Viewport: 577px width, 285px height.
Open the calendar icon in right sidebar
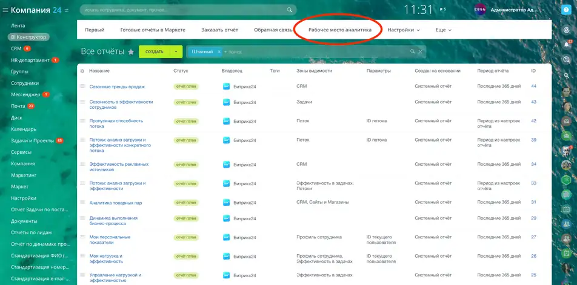pyautogui.click(x=566, y=209)
